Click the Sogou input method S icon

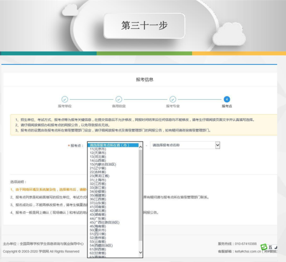[x=264, y=247]
